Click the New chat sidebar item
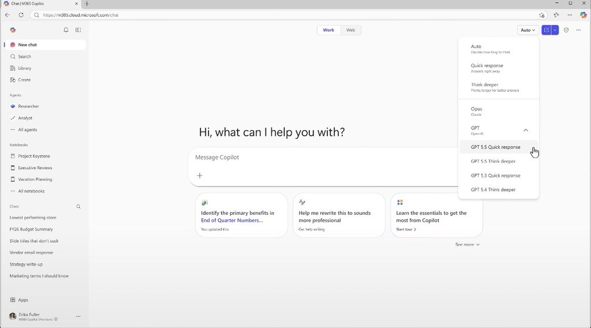Viewport: 591px width, 328px height. 45,44
